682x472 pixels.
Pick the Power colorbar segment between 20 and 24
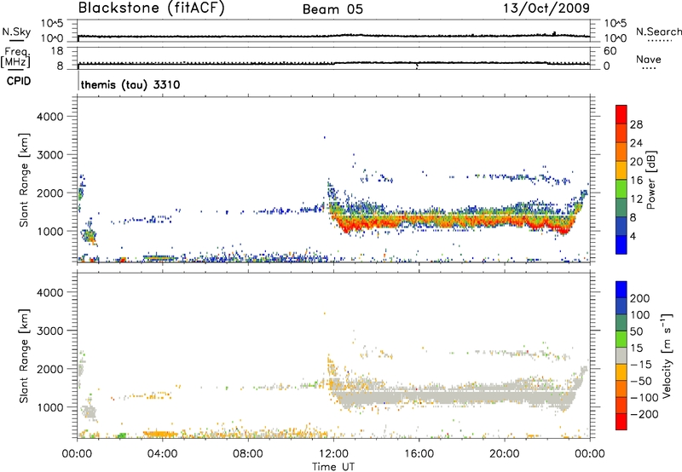click(x=621, y=152)
